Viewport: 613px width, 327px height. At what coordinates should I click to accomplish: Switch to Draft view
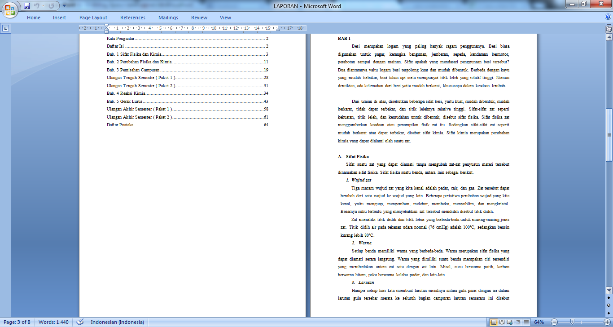(526, 322)
